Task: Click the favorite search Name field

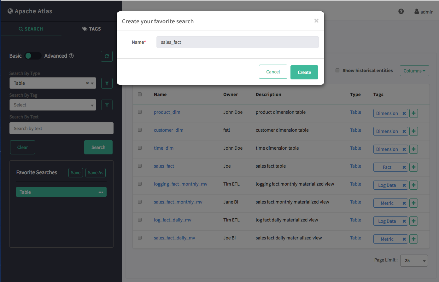Action: point(237,42)
